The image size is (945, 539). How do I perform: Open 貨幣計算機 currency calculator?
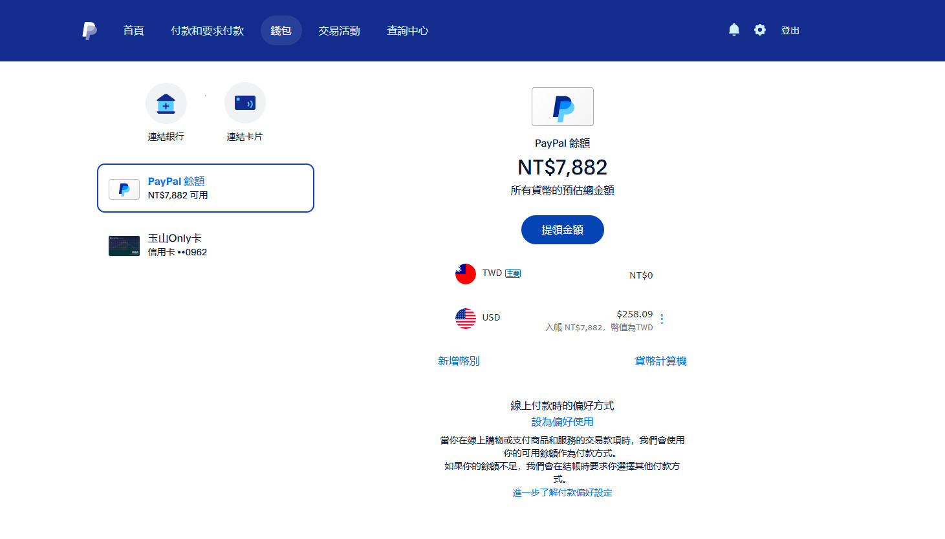(660, 361)
